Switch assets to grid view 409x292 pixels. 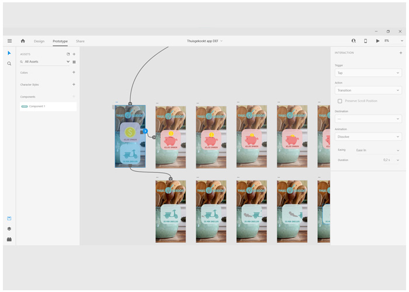tap(74, 62)
